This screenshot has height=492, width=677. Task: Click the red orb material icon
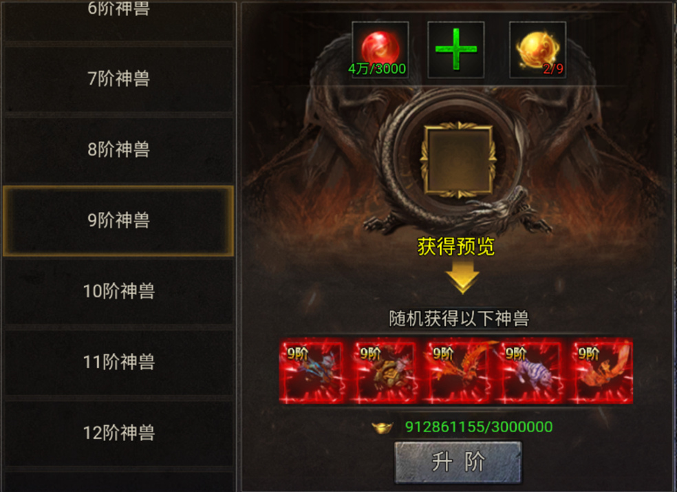(x=380, y=50)
